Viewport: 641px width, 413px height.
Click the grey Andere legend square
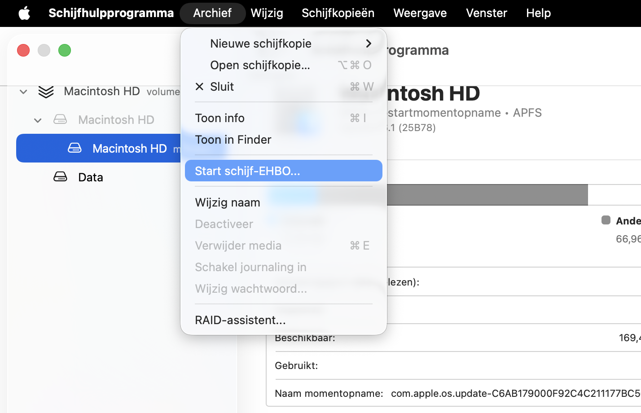coord(606,220)
